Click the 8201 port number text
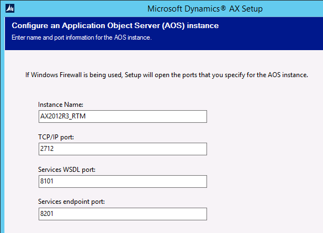The height and width of the screenshot is (233, 323). [x=47, y=214]
